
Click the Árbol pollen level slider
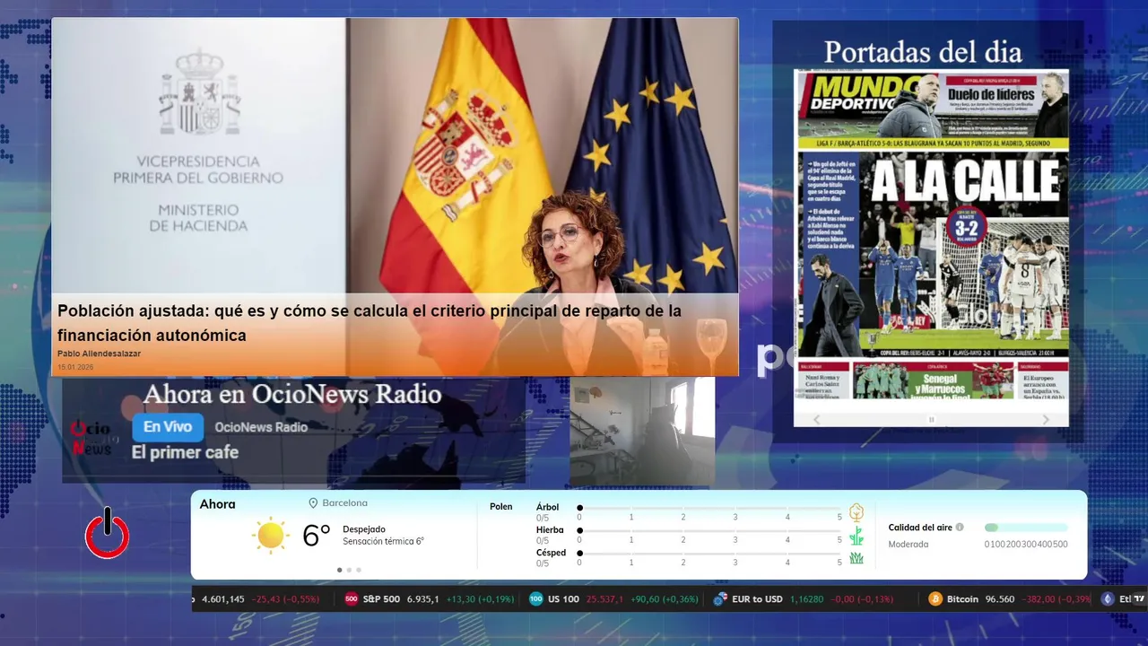(709, 508)
